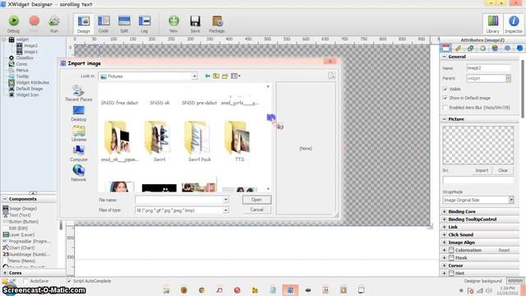Image resolution: width=526 pixels, height=296 pixels.
Task: Select the TTS folder
Action: (239, 141)
